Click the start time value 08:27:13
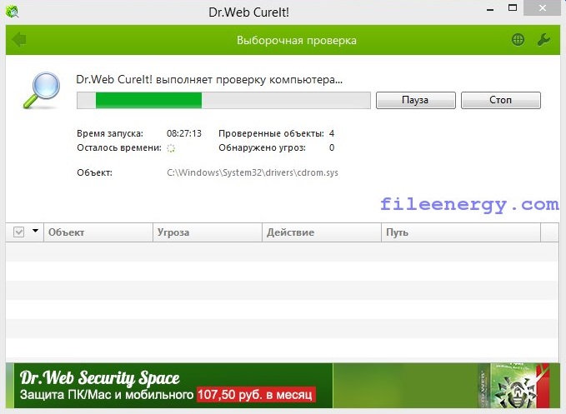 (x=184, y=133)
